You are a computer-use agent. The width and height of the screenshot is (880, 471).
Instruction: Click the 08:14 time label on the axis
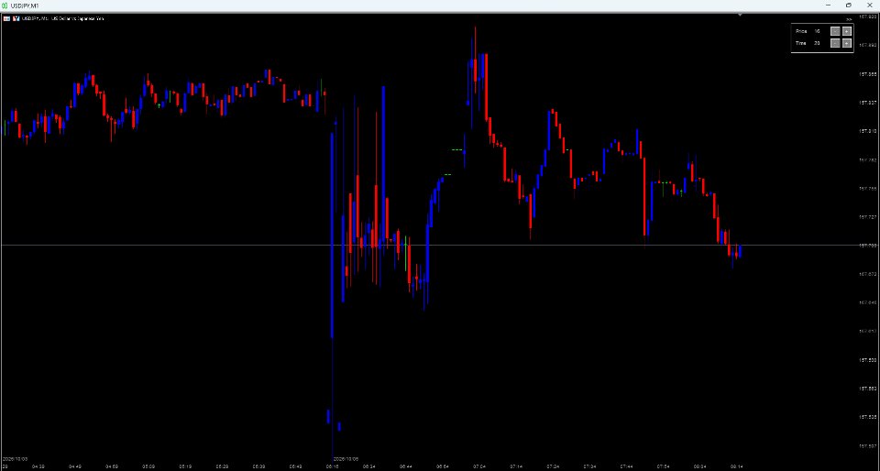click(x=737, y=466)
